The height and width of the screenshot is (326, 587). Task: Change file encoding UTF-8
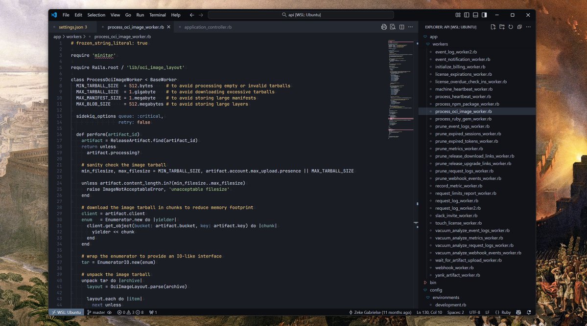coord(474,312)
